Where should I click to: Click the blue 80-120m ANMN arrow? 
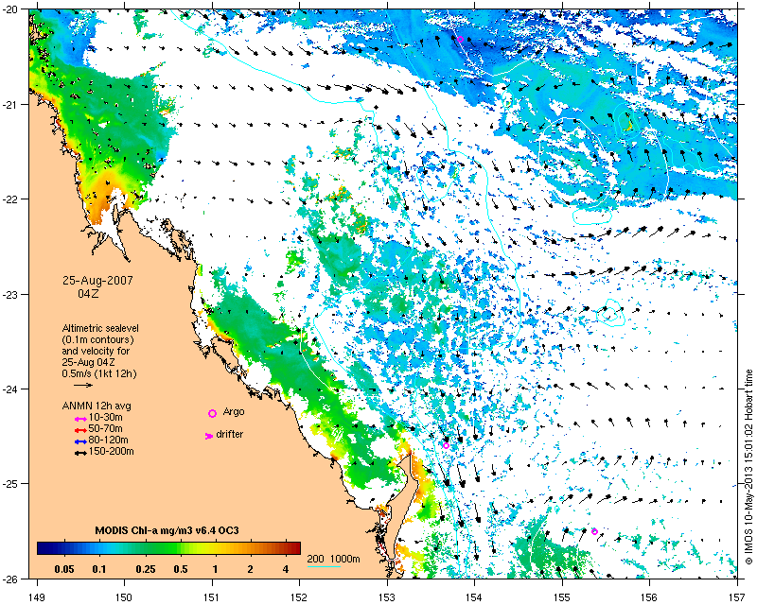coord(80,441)
